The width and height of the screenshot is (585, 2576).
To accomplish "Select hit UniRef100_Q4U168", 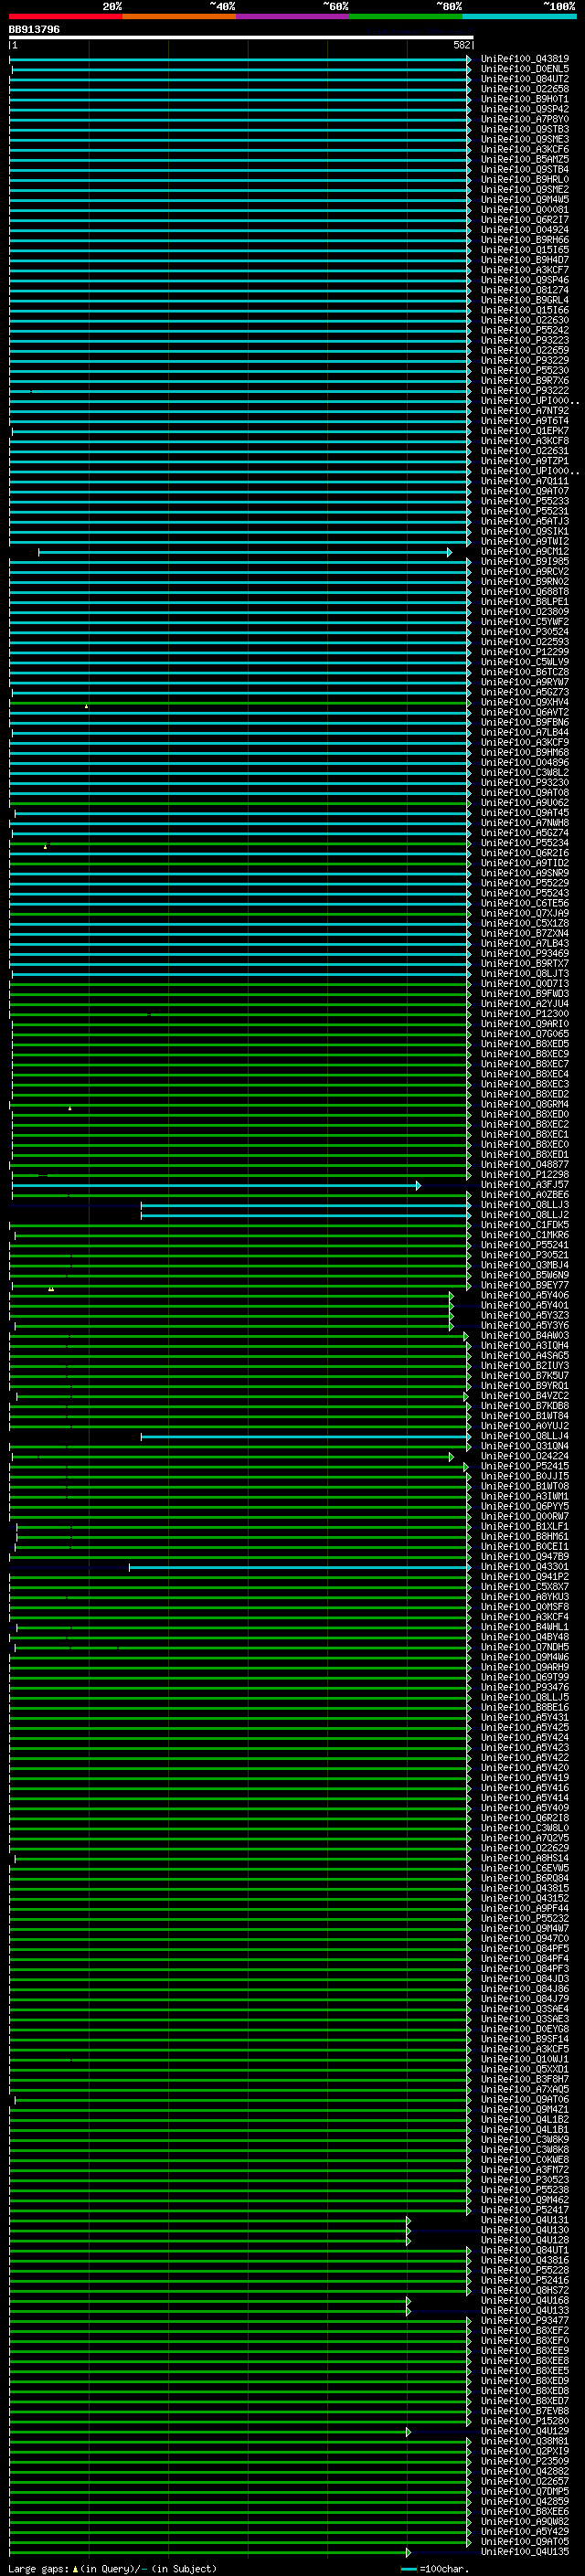I will coord(525,2301).
